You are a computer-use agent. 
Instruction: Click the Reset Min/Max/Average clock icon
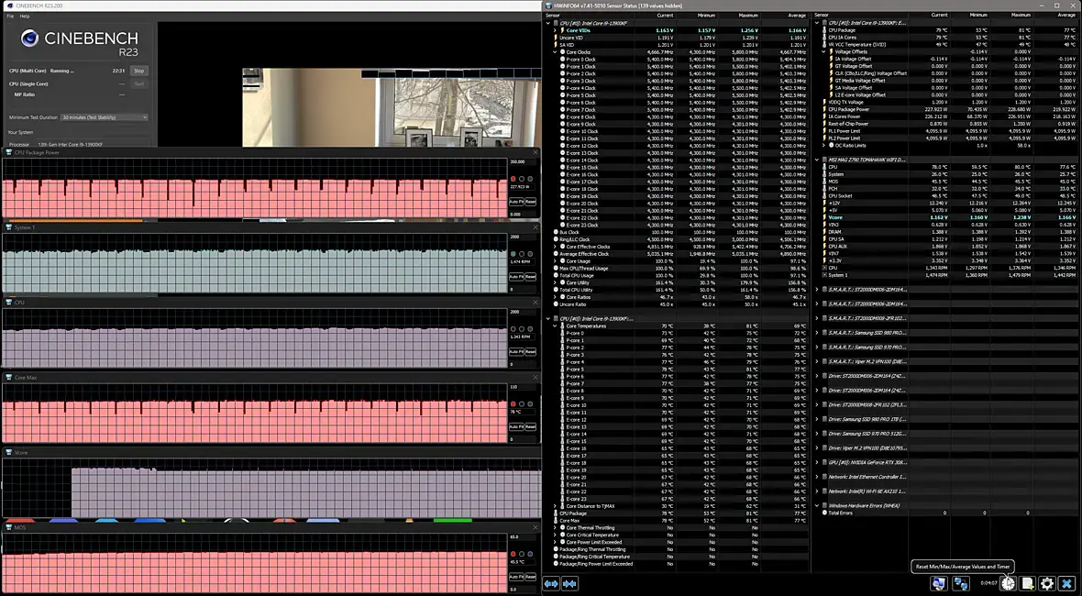click(x=1008, y=583)
